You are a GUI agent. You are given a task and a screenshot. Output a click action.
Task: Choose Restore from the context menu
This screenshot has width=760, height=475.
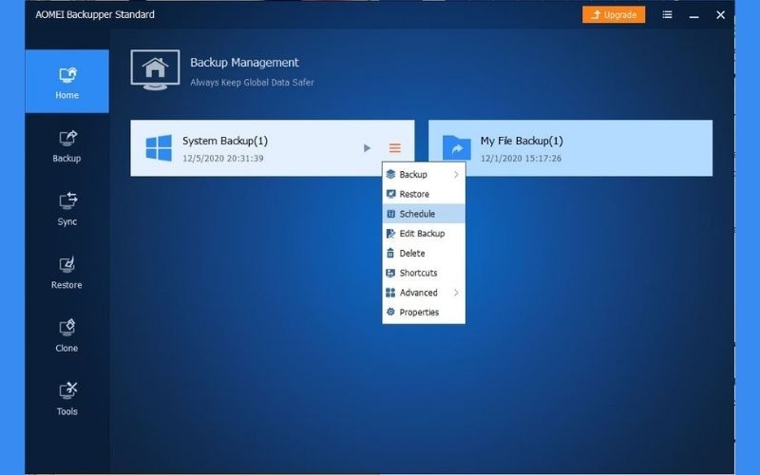(424, 194)
